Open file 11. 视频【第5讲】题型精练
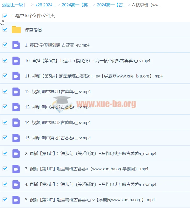This screenshot has height=208, width=190. [94, 76]
